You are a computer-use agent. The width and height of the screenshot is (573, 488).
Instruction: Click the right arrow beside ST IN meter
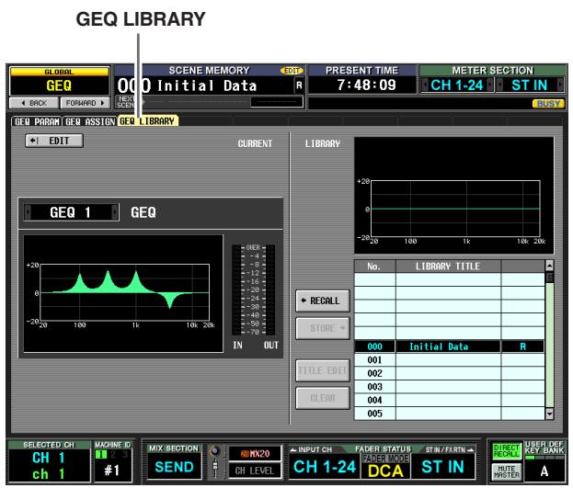coord(560,85)
